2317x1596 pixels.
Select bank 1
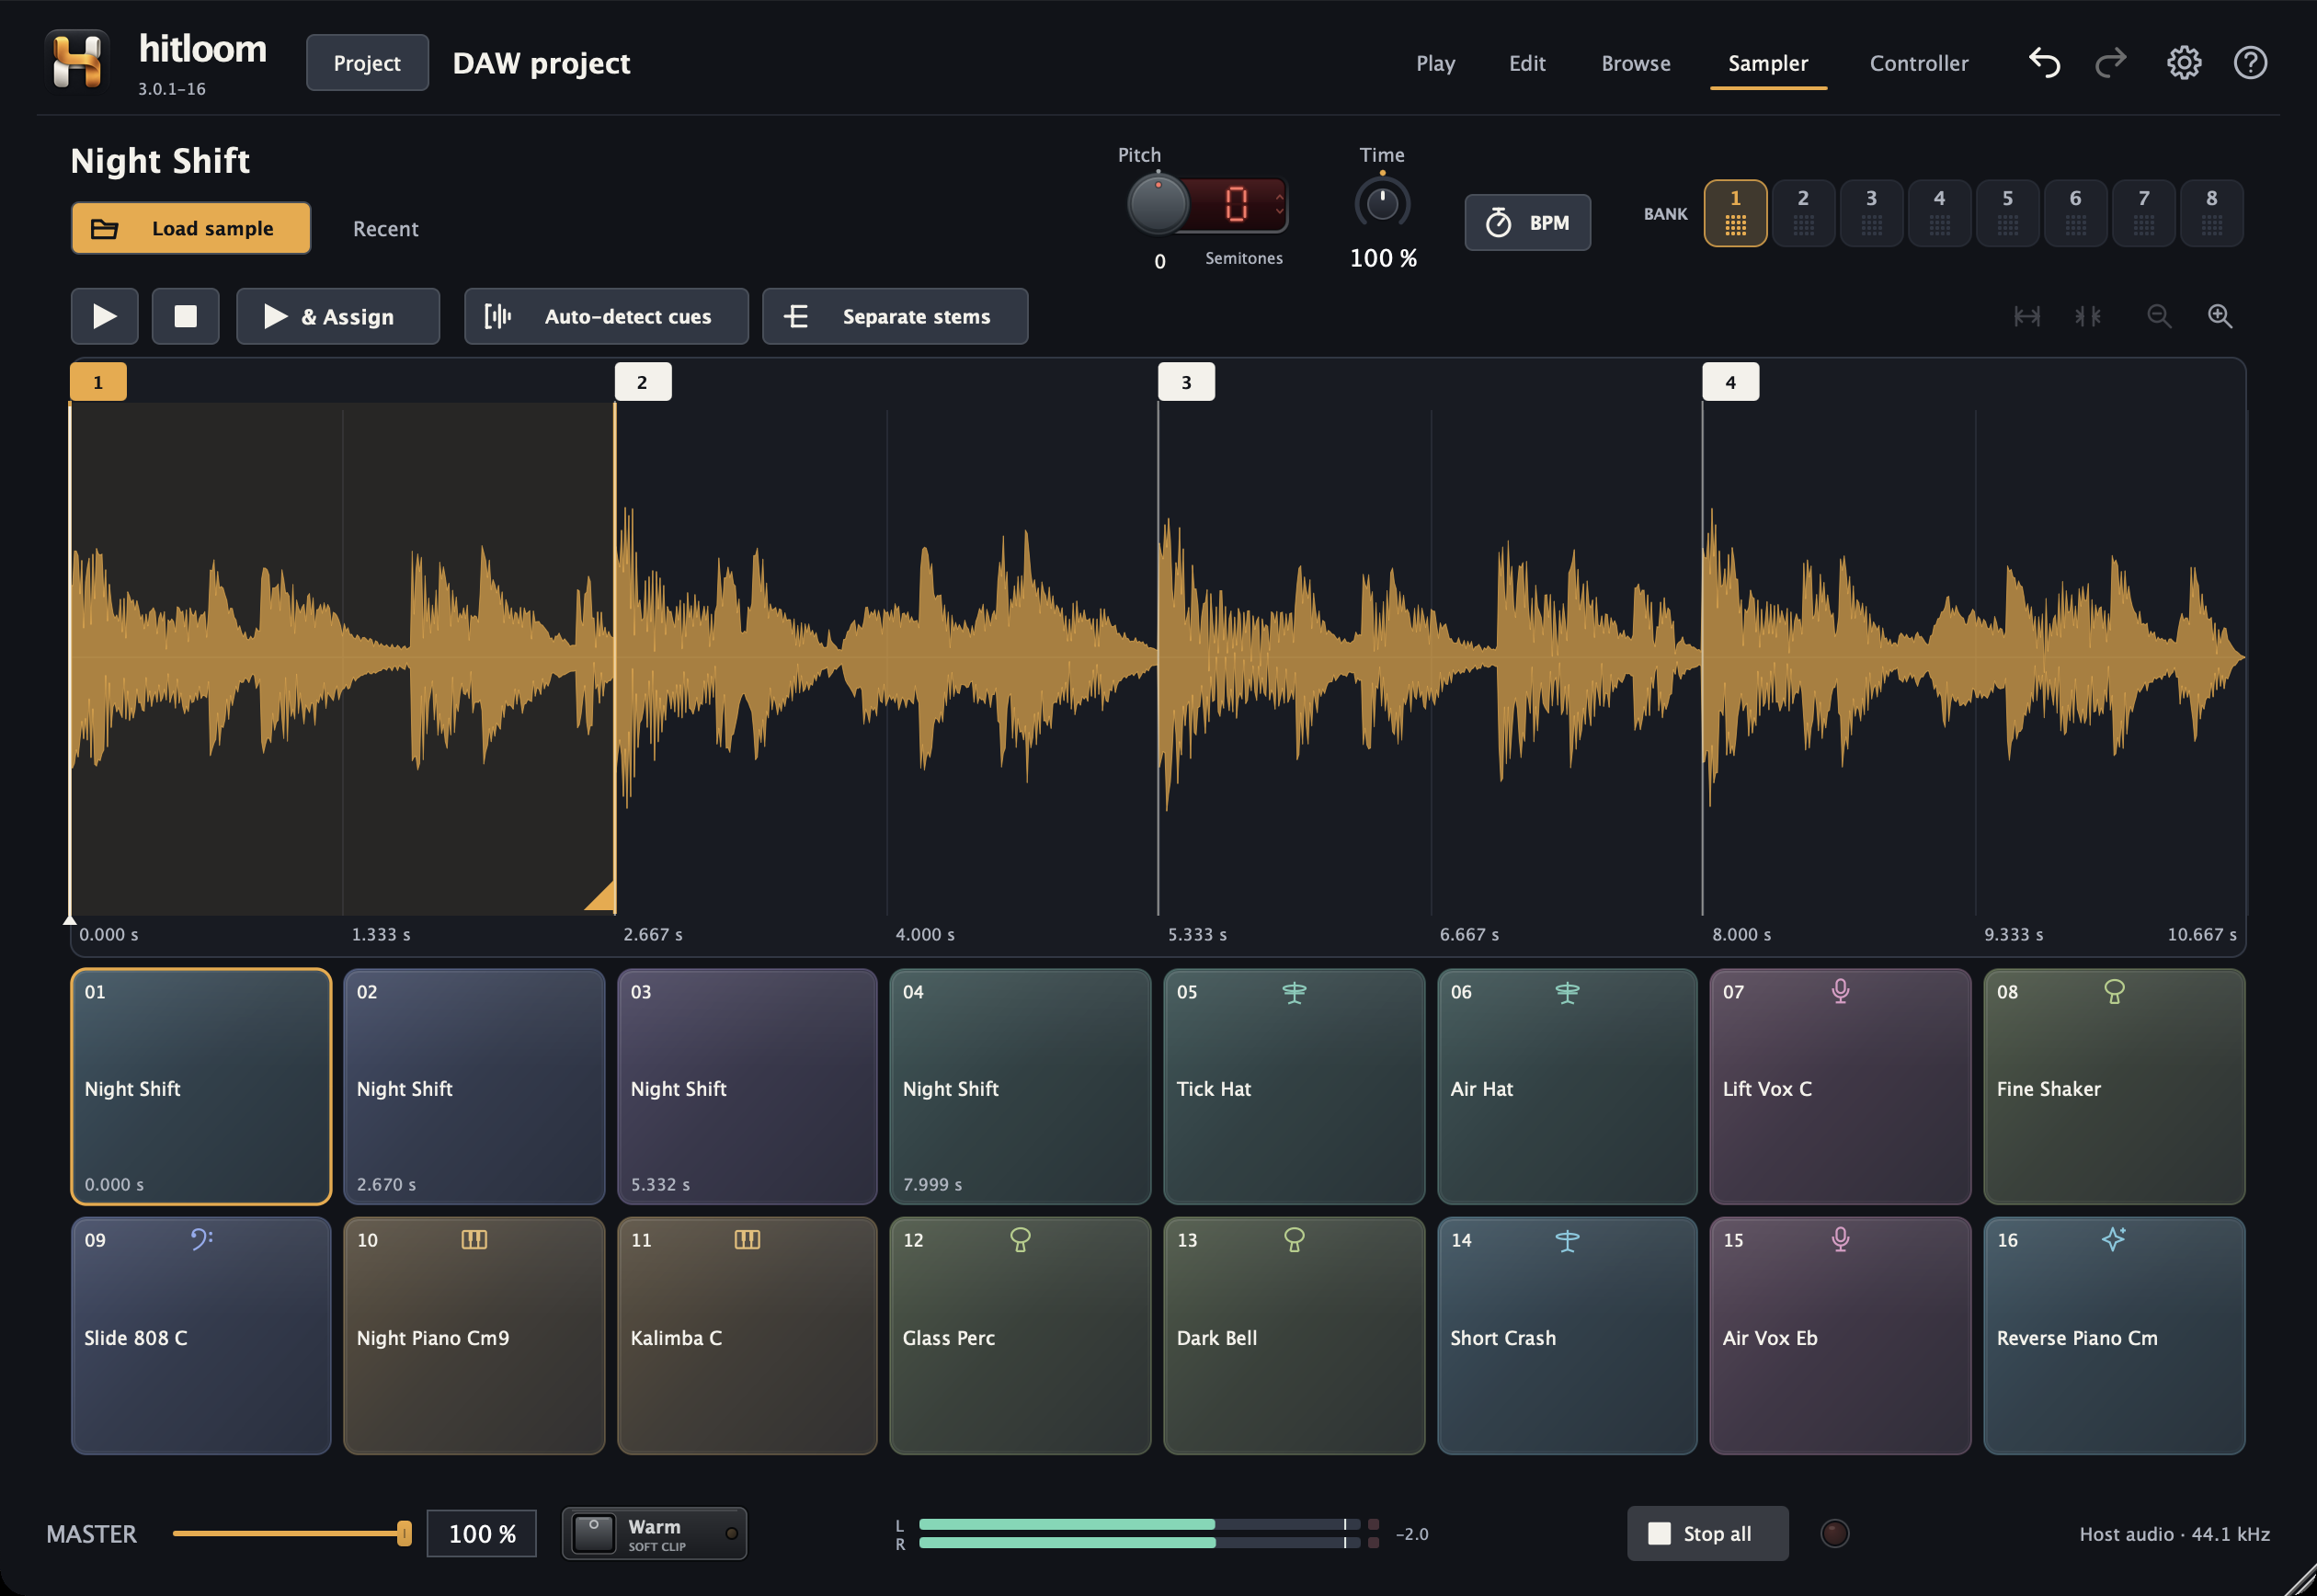pyautogui.click(x=1735, y=213)
